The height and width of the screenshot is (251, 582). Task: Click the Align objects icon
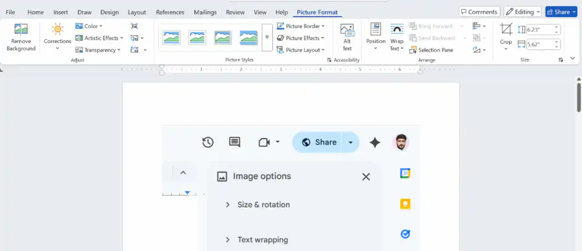[x=476, y=26]
